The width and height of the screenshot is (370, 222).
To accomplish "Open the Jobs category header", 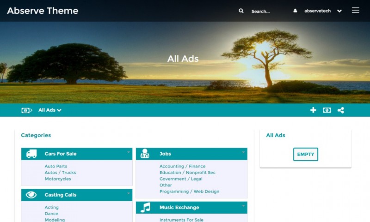I will pyautogui.click(x=191, y=154).
